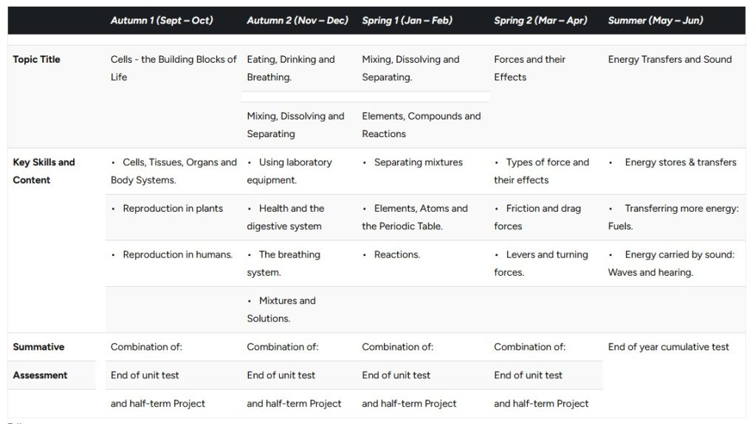Click the "Assessment" row label
Viewport: 756px width, 424px height.
[x=40, y=375]
